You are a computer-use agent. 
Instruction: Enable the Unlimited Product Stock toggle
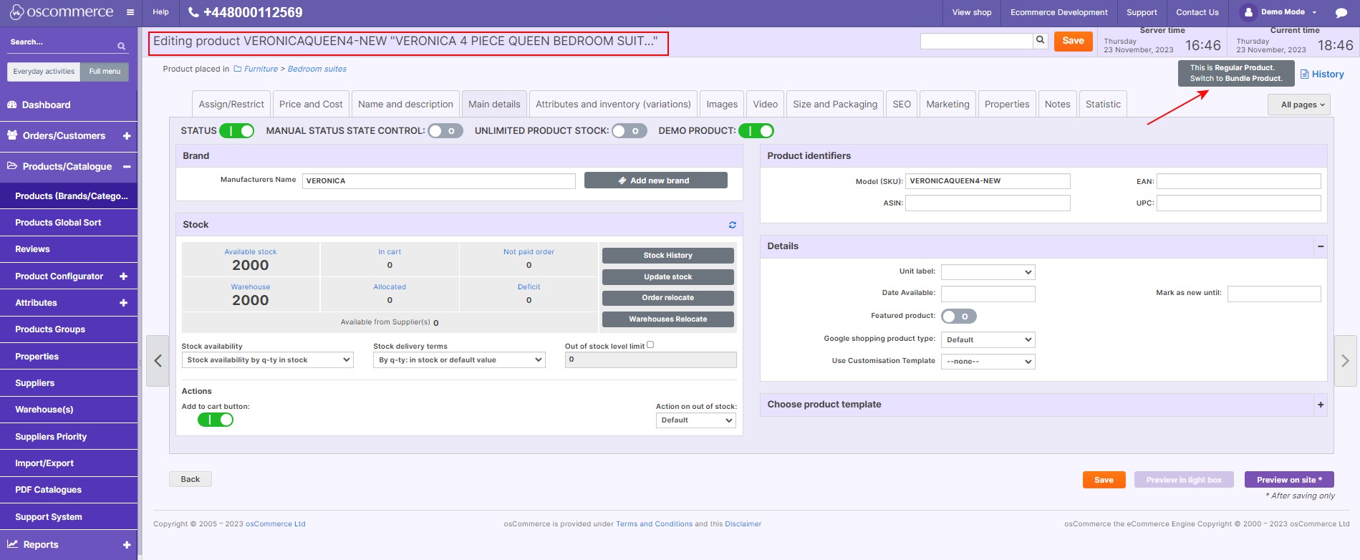point(629,131)
